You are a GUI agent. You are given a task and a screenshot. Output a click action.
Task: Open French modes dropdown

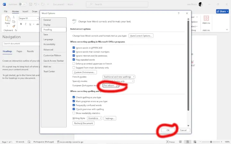tap(119, 77)
